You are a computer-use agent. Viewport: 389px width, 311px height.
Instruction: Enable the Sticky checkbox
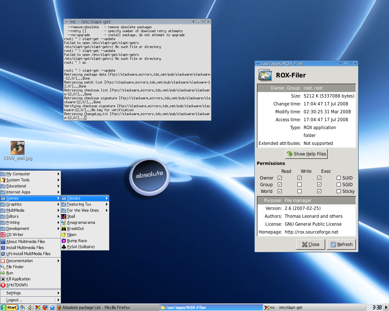pos(339,191)
